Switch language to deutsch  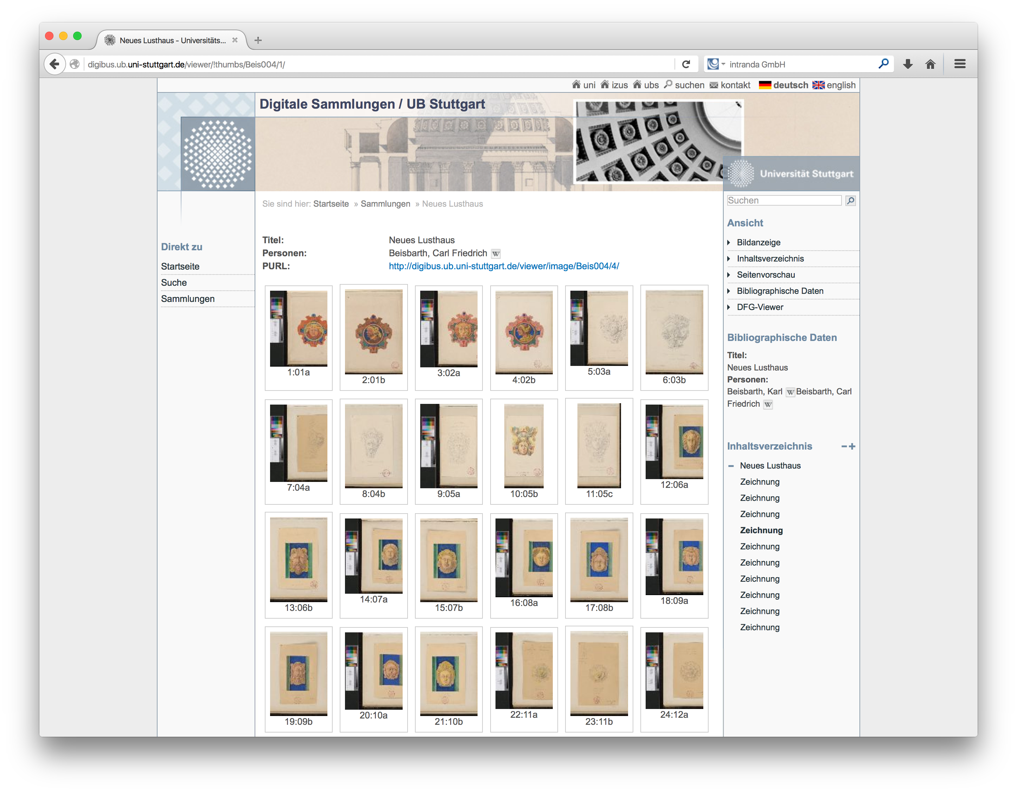click(x=783, y=85)
